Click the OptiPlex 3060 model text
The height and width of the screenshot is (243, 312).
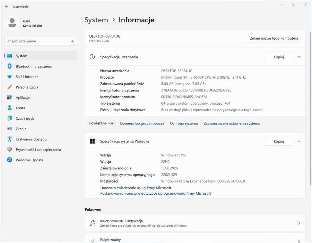pyautogui.click(x=99, y=41)
